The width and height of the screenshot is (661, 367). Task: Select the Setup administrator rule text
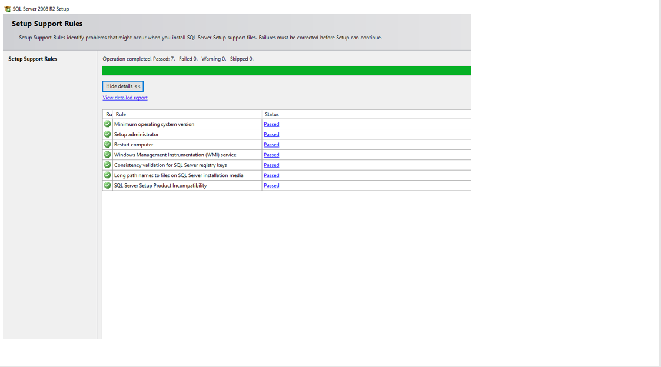coord(137,135)
